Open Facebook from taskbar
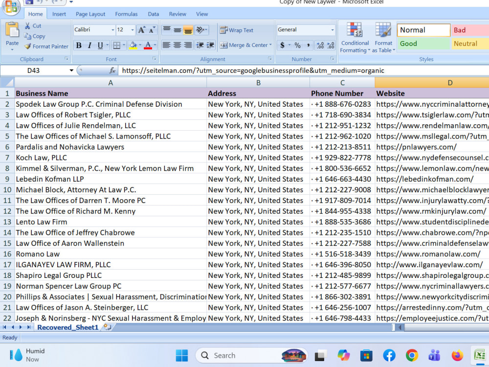The width and height of the screenshot is (489, 367). 389,355
